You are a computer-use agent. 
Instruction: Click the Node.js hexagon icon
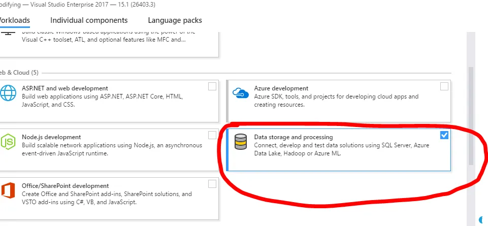tap(9, 143)
